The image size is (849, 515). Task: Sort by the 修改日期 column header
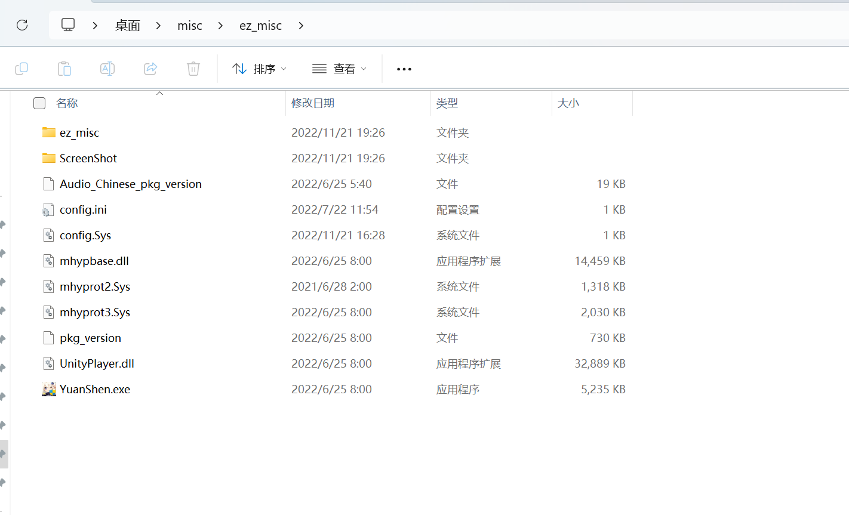(313, 103)
